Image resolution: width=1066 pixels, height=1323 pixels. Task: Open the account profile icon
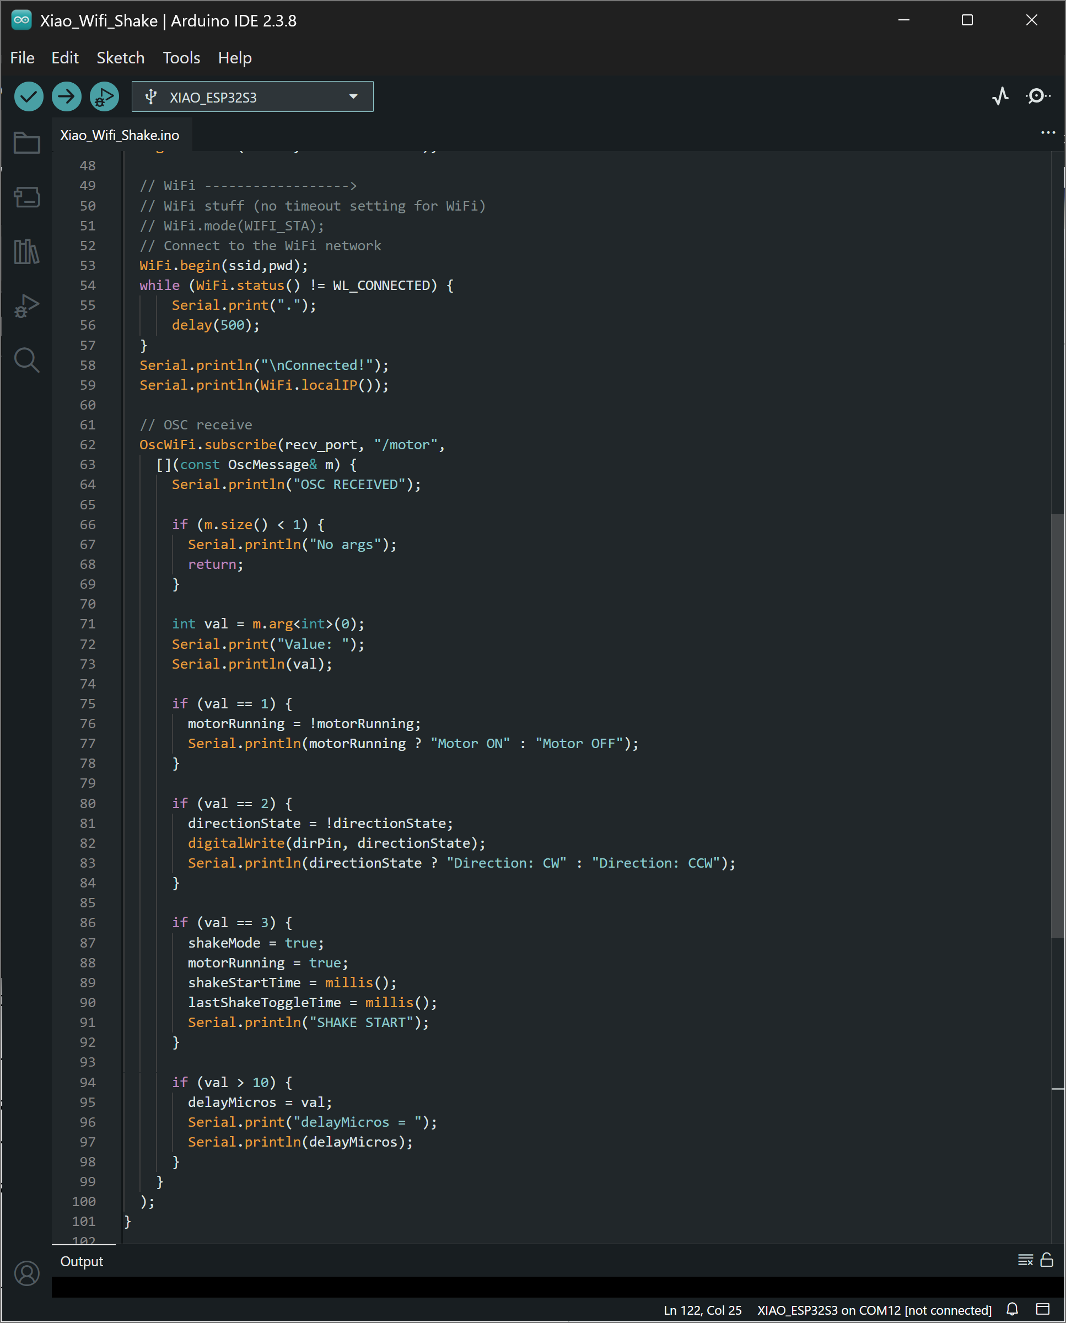point(26,1273)
